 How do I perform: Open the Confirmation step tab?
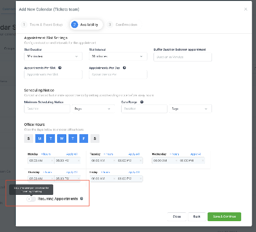pos(123,25)
